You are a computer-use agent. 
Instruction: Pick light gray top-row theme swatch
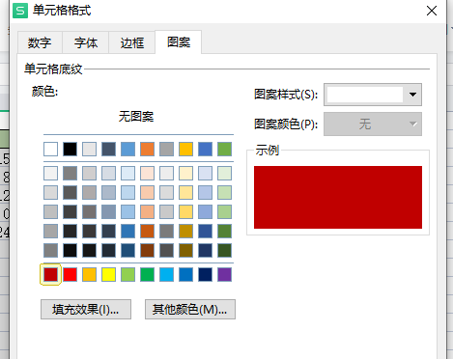[89, 150]
